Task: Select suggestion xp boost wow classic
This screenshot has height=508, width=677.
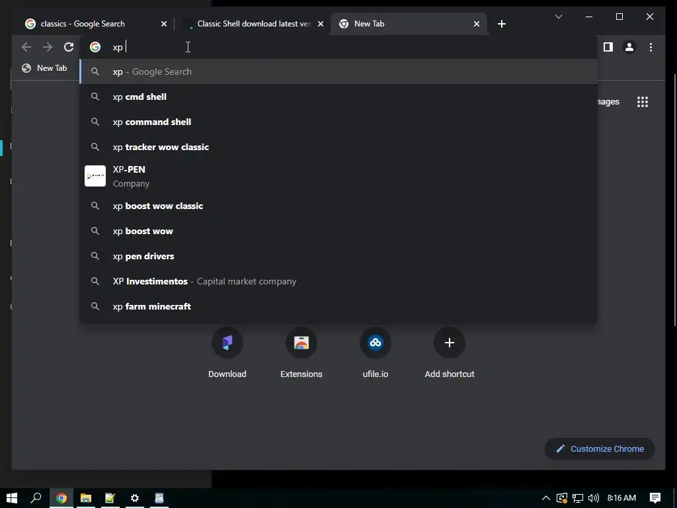Action: (338, 206)
